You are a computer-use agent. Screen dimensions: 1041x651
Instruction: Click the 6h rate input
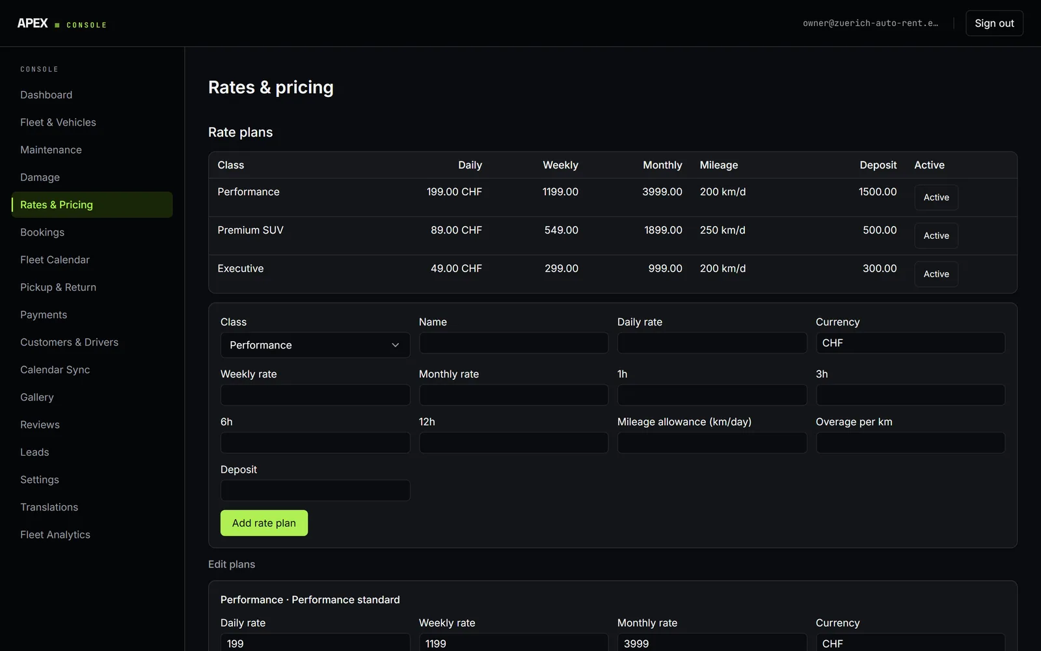(315, 443)
